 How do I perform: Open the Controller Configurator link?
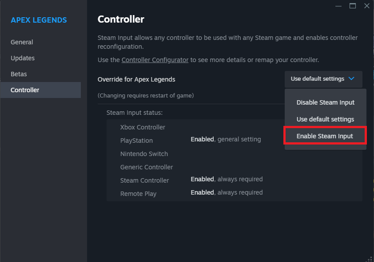pos(155,59)
